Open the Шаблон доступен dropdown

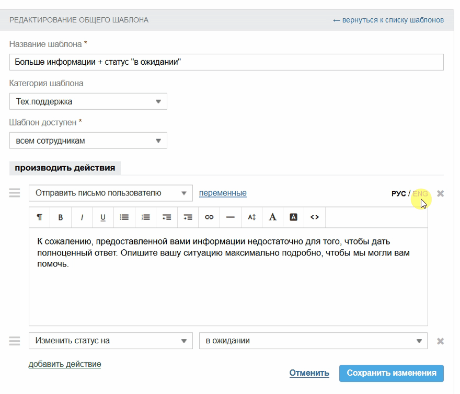[x=88, y=141]
